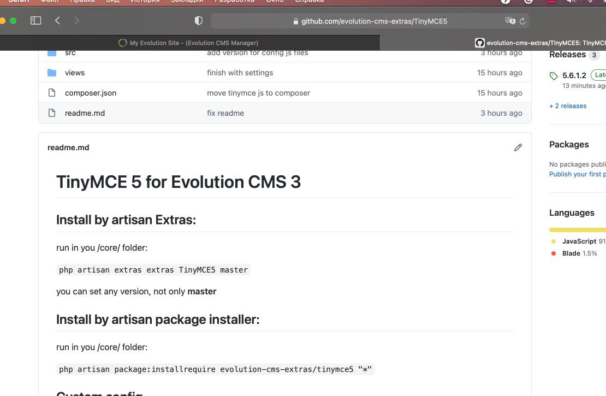Open the Releases heading link
The image size is (606, 396).
(567, 55)
